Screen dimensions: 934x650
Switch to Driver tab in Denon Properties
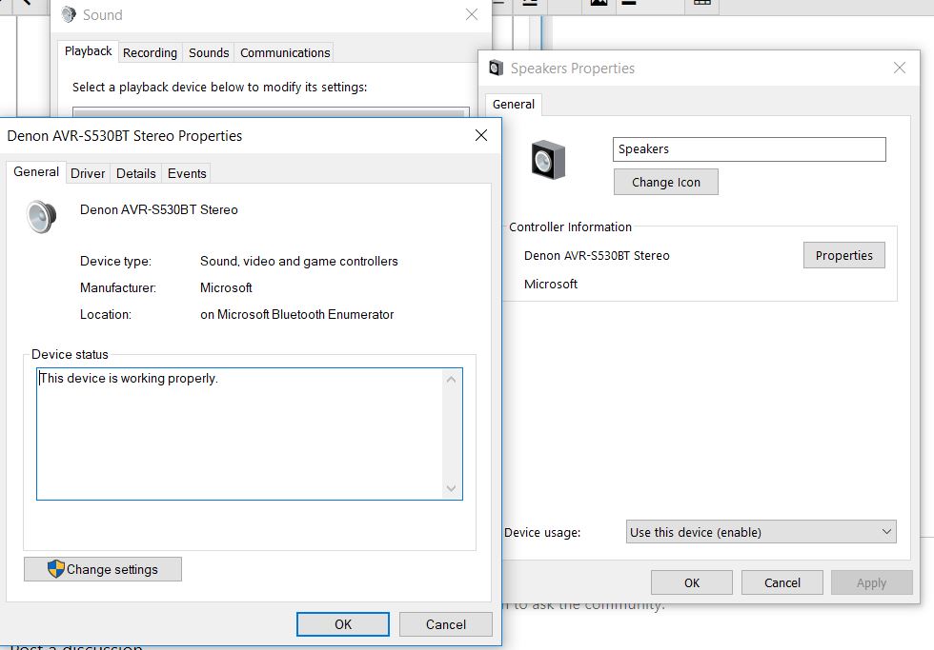click(x=88, y=173)
